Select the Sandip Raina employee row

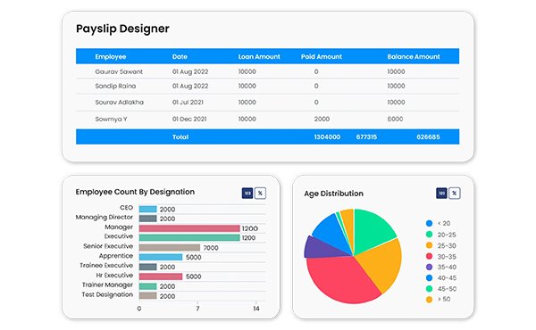click(267, 86)
